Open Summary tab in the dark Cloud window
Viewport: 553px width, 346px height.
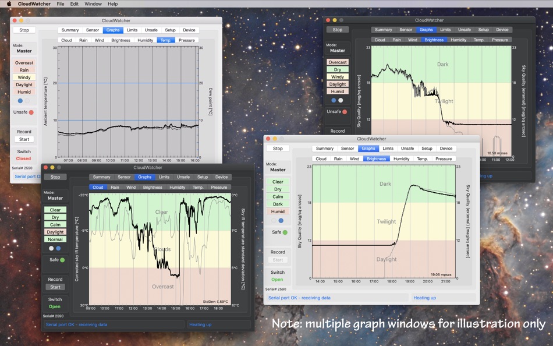click(x=101, y=177)
